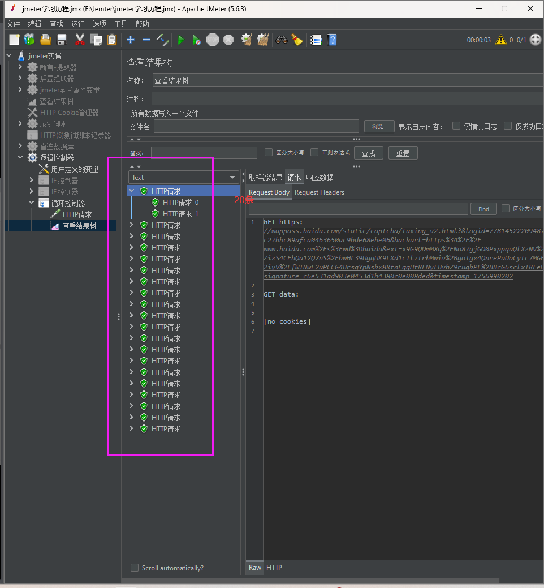
Task: Click the blue minus Collapse All icon
Action: 146,40
